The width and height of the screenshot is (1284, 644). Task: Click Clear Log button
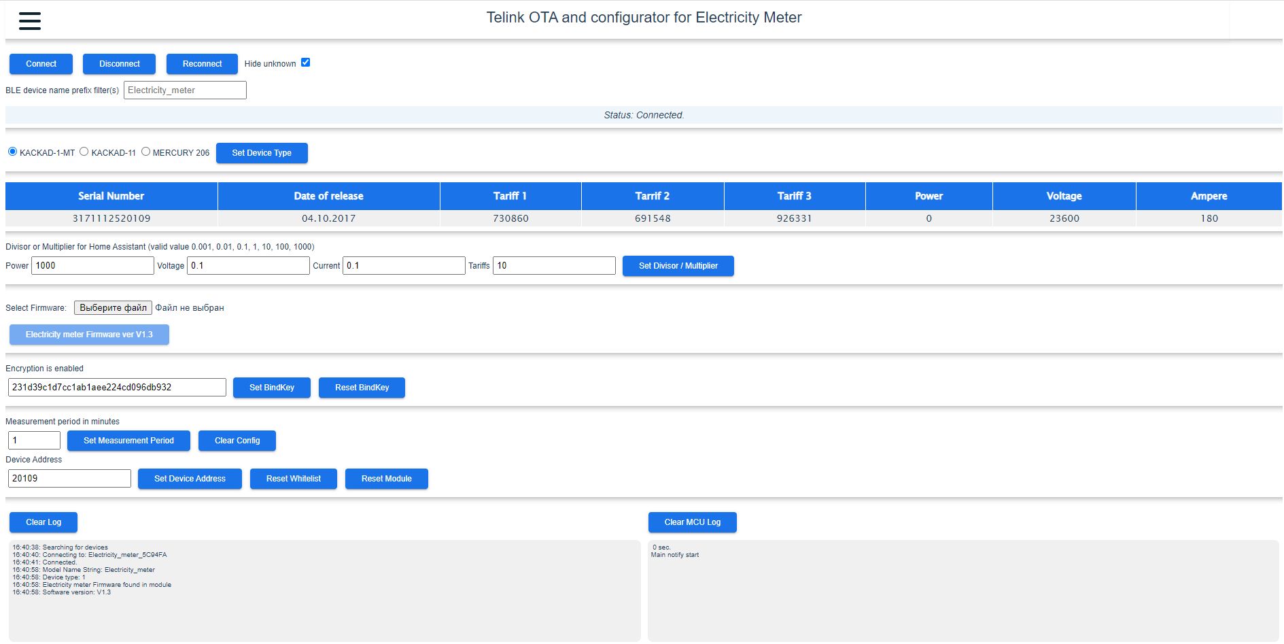pyautogui.click(x=44, y=522)
